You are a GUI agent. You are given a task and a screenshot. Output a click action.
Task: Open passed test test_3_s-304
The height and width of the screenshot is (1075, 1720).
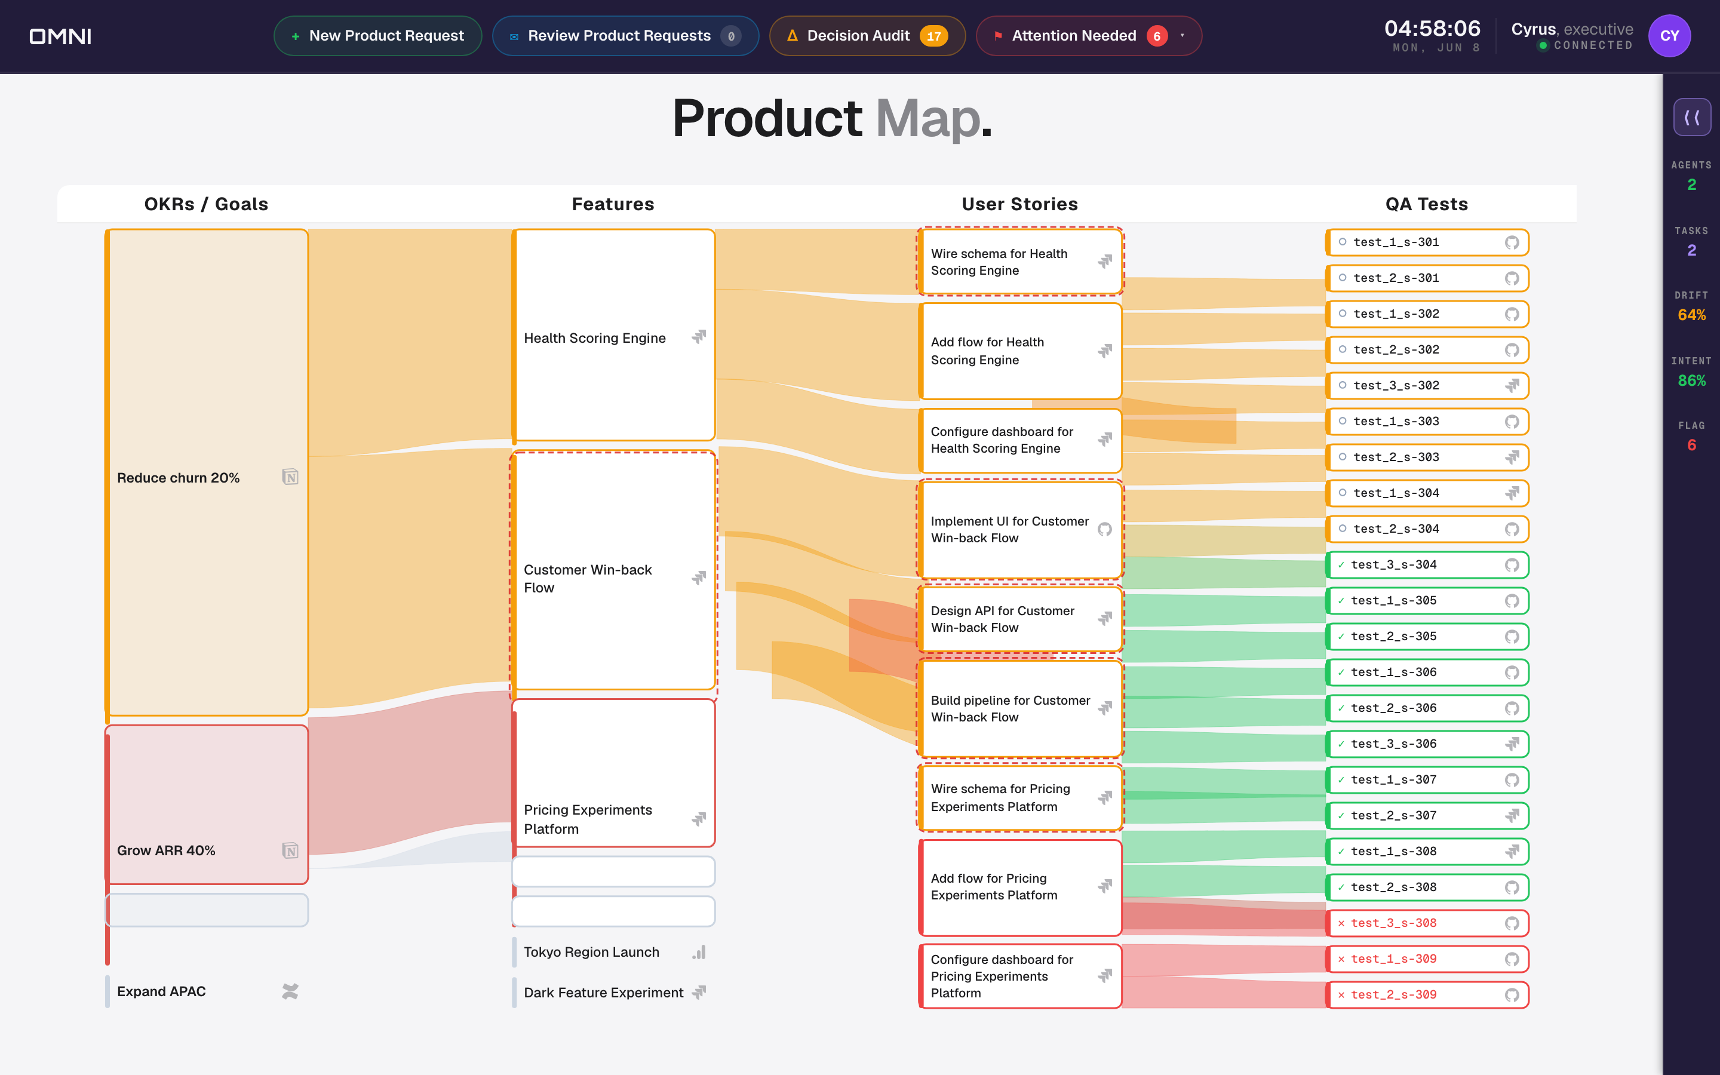1427,564
